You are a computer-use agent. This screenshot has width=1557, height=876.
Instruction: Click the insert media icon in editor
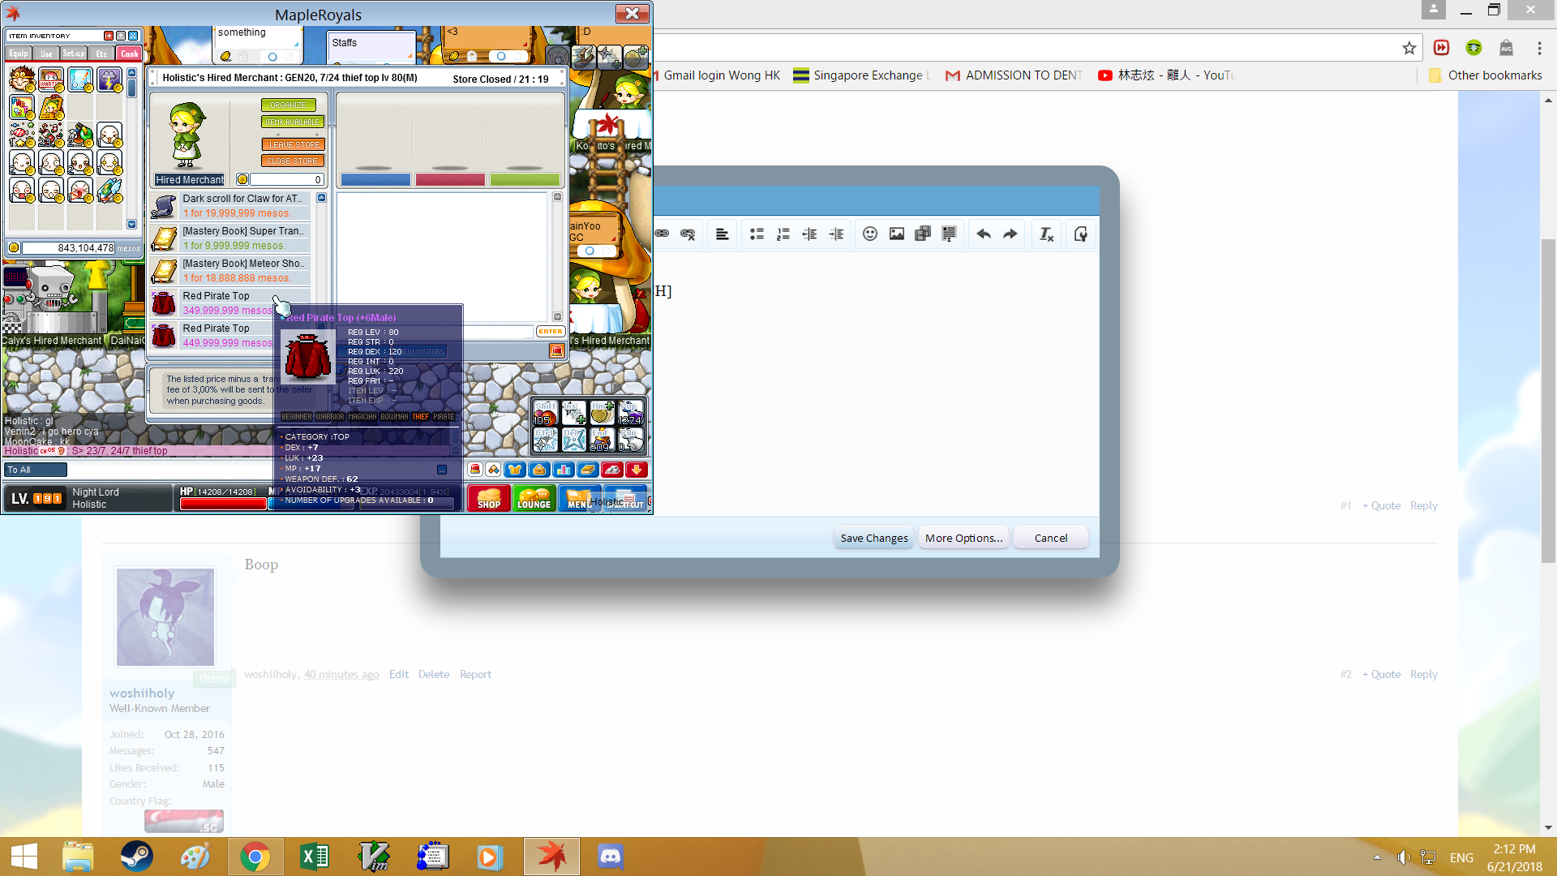[923, 234]
